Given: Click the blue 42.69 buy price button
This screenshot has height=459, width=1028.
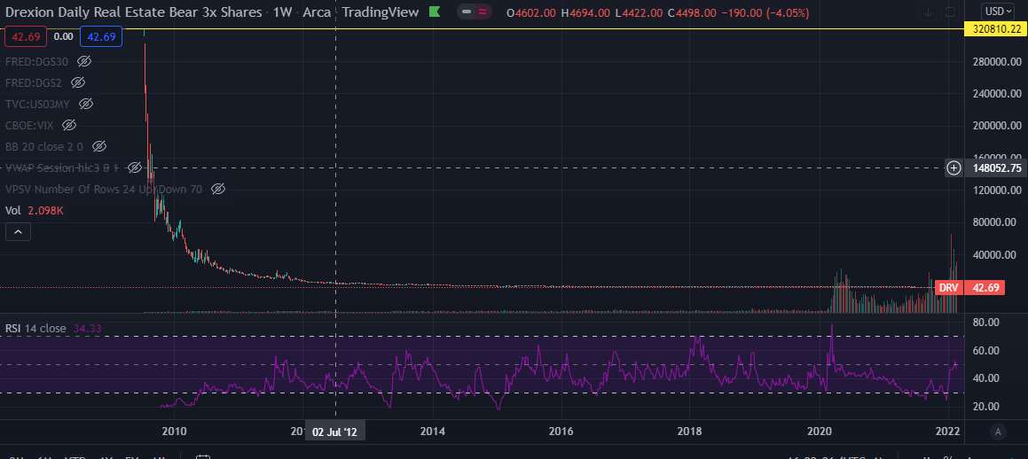Looking at the screenshot, I should 100,36.
